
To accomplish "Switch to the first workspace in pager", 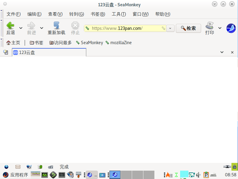I will click(x=115, y=175).
